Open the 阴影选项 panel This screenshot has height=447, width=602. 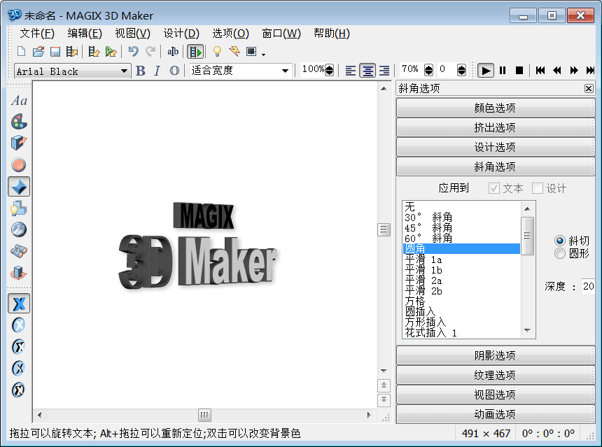[494, 355]
